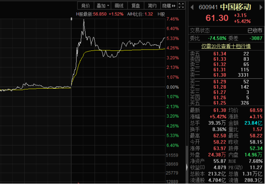Click the 委差 -3087 value
The height and width of the screenshot is (184, 265).
click(256, 38)
